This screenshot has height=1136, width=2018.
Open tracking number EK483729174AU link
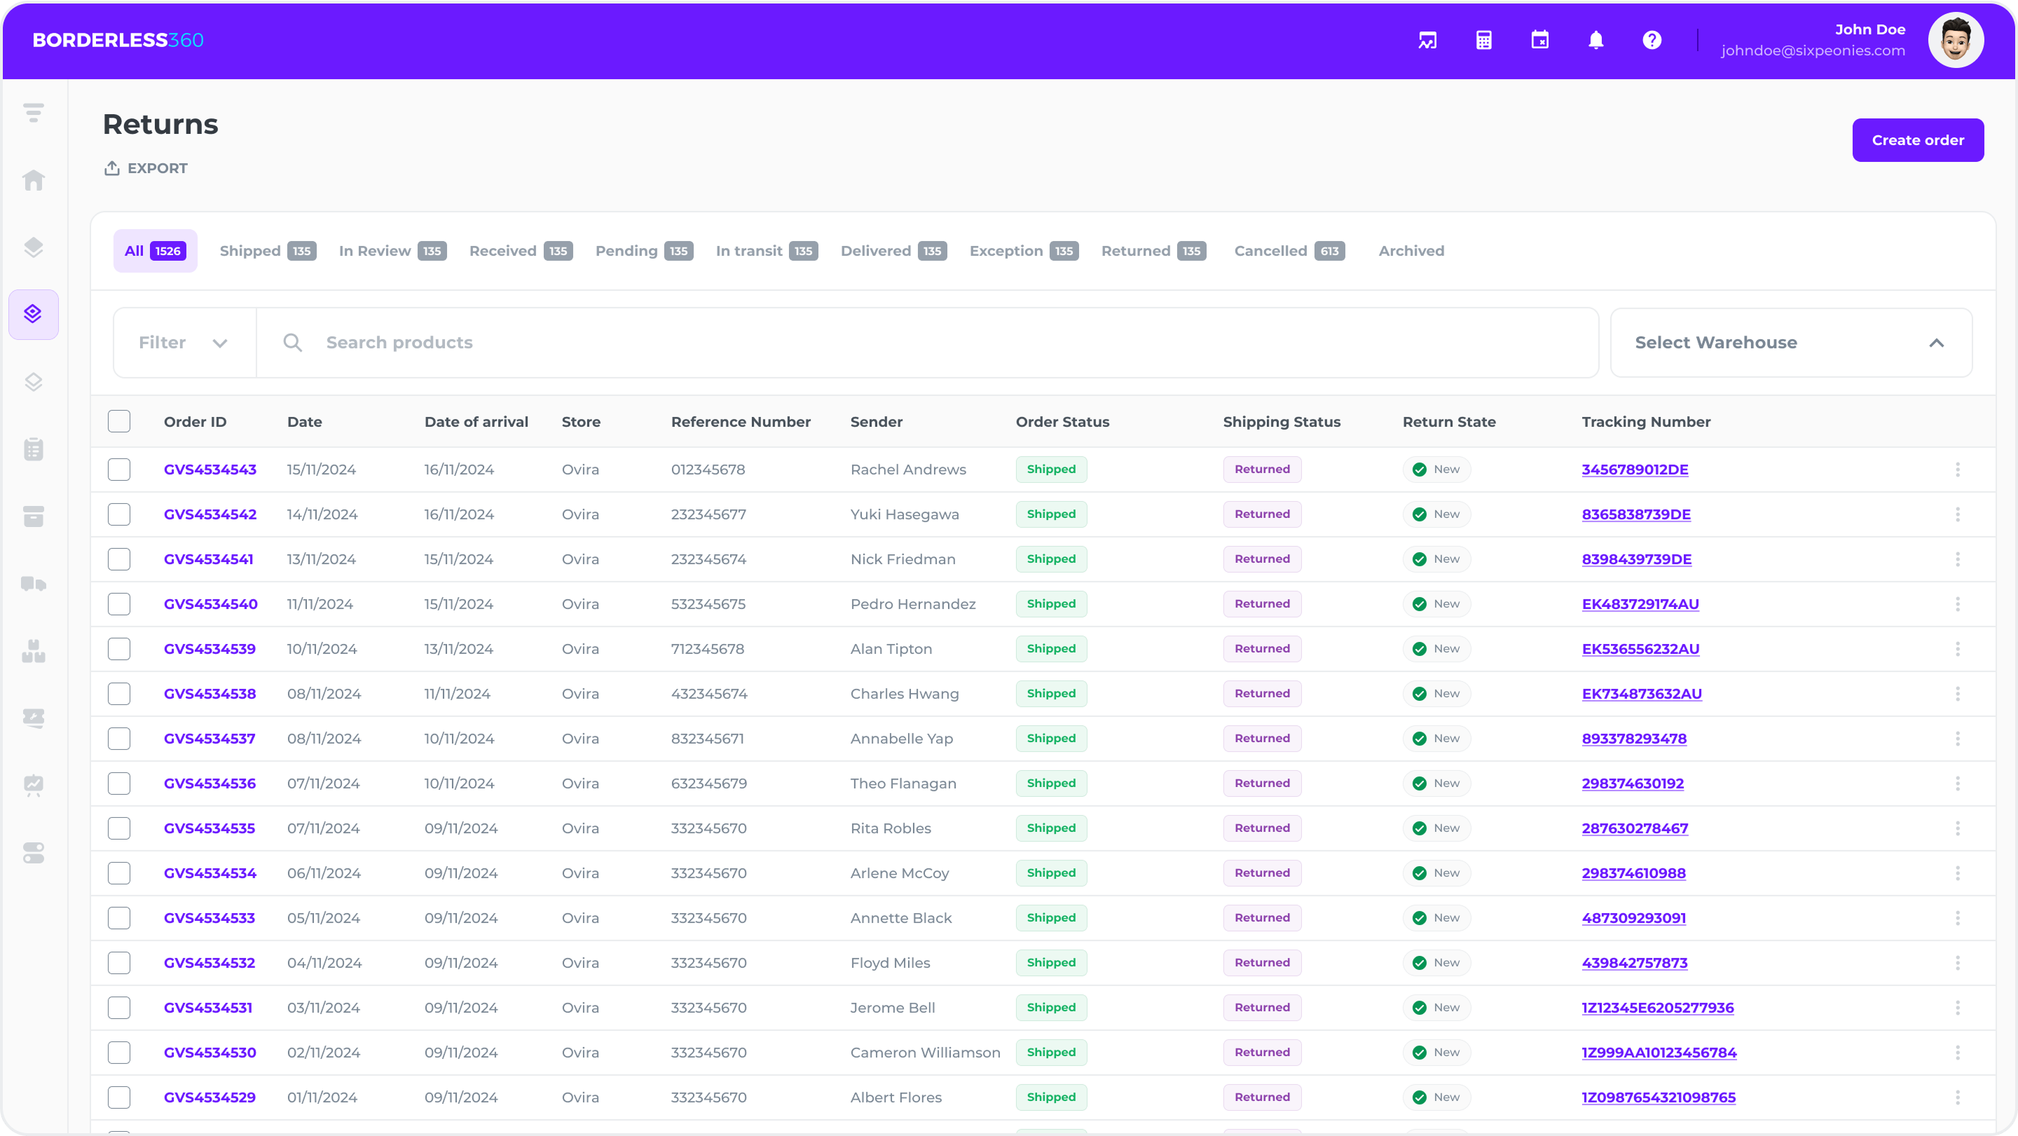tap(1640, 604)
